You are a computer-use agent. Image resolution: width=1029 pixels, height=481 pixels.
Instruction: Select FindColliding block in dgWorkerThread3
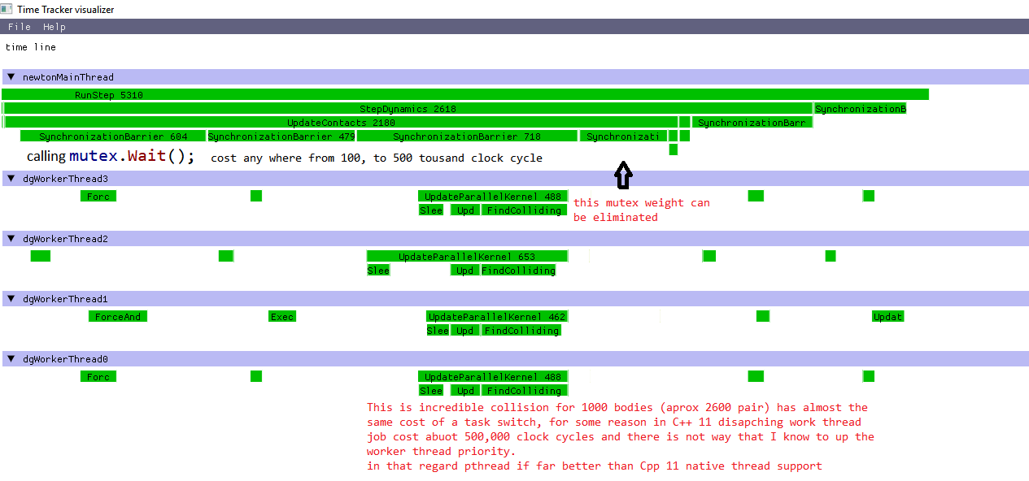[523, 210]
